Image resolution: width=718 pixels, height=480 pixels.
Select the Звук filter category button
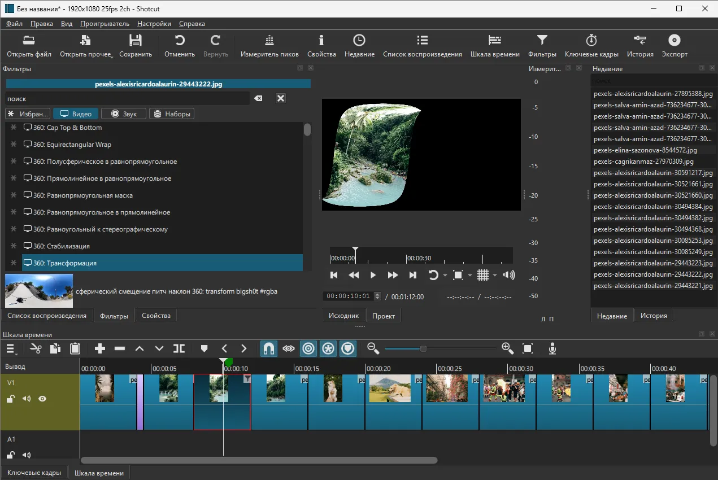(123, 114)
